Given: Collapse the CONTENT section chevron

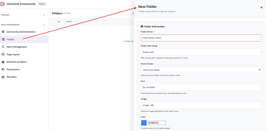Looking at the screenshot, I should tap(44, 15).
